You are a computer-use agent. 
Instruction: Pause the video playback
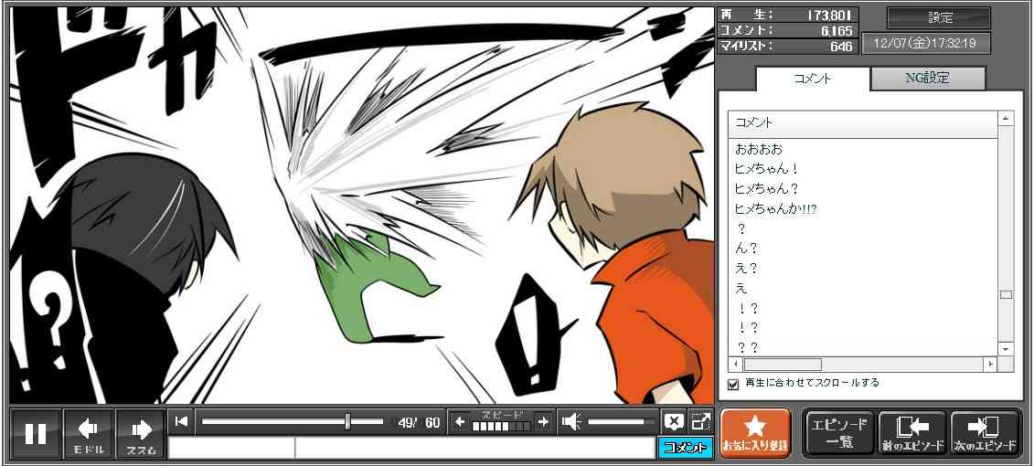pyautogui.click(x=36, y=433)
